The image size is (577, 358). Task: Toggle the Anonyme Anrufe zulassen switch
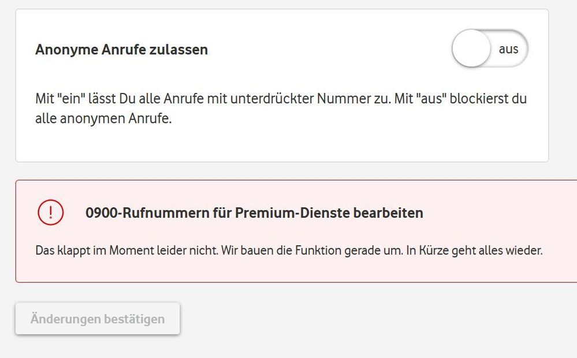tap(490, 49)
